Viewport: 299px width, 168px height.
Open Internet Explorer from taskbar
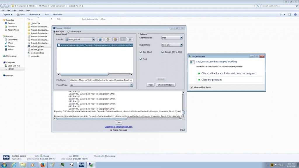pyautogui.click(x=14, y=165)
